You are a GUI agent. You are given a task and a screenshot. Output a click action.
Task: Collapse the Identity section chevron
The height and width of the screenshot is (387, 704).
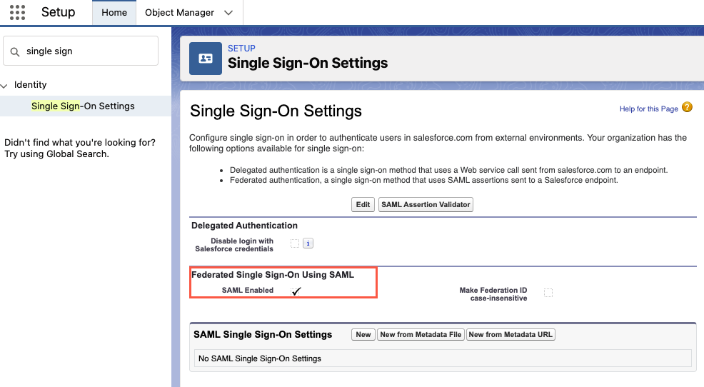click(4, 85)
